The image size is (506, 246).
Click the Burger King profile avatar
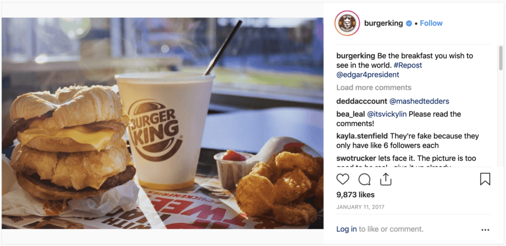[347, 23]
